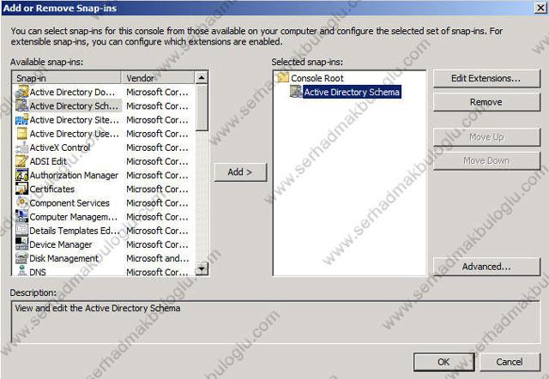Click the Move Down button
Image resolution: width=549 pixels, height=379 pixels.
(x=486, y=160)
